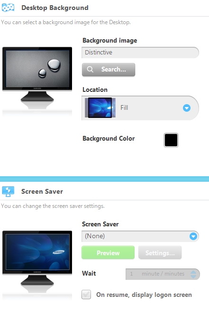This screenshot has height=313, width=209.
Task: Click the magnifier icon in Search button
Action: 90,70
